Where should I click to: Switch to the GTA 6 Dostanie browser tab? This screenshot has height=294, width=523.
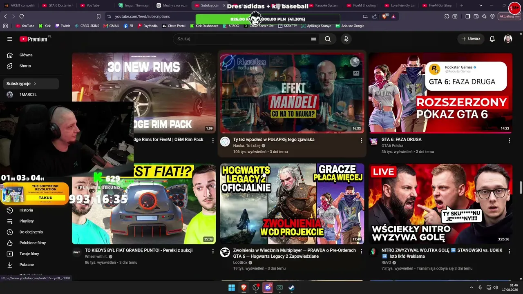[57, 5]
